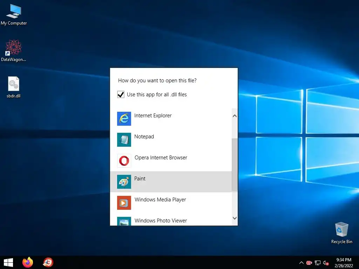This screenshot has height=269, width=359.
Task: Click the muted volume tray icon
Action: (326, 263)
